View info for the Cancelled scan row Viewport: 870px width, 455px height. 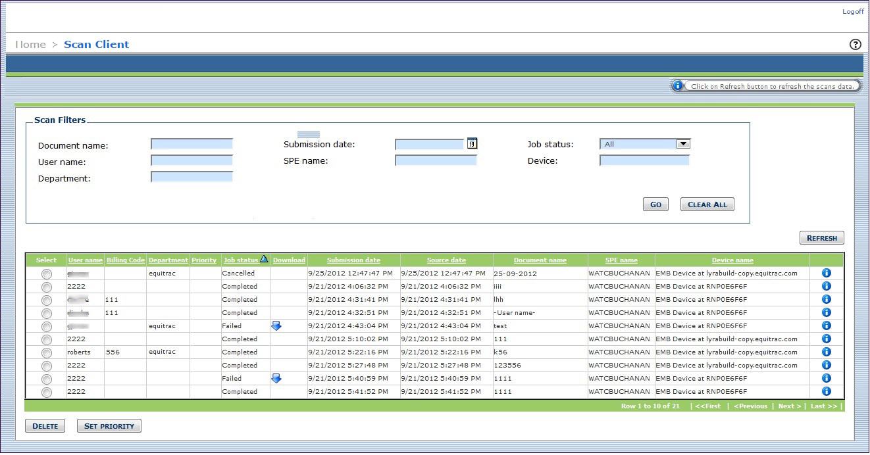coord(827,273)
